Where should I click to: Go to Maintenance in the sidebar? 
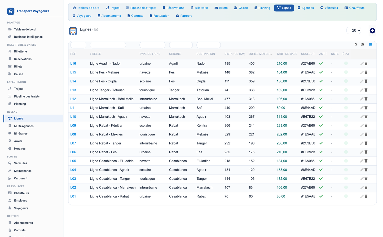[23, 171]
